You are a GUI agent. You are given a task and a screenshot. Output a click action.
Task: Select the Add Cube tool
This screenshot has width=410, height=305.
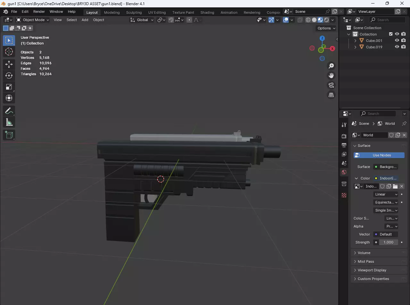click(x=9, y=135)
